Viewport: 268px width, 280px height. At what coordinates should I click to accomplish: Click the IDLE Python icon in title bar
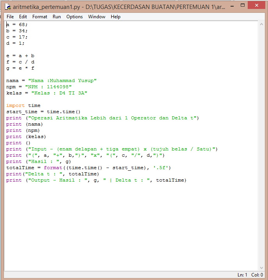pos(8,7)
